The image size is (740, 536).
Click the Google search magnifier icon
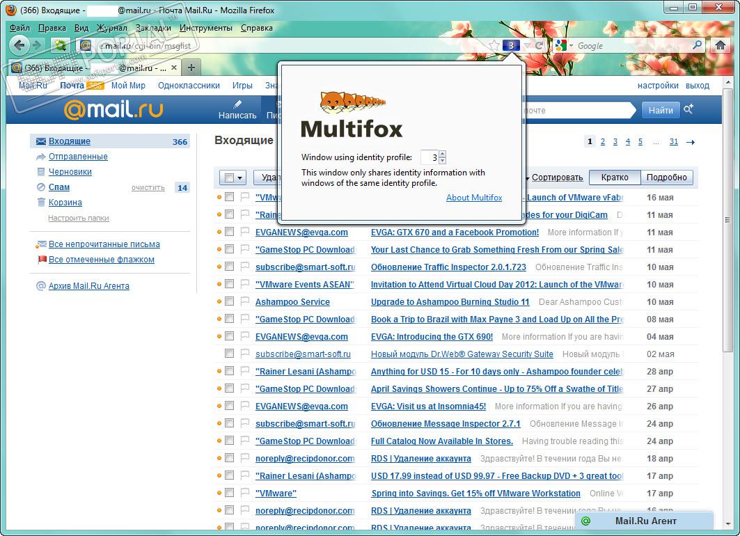tap(697, 45)
